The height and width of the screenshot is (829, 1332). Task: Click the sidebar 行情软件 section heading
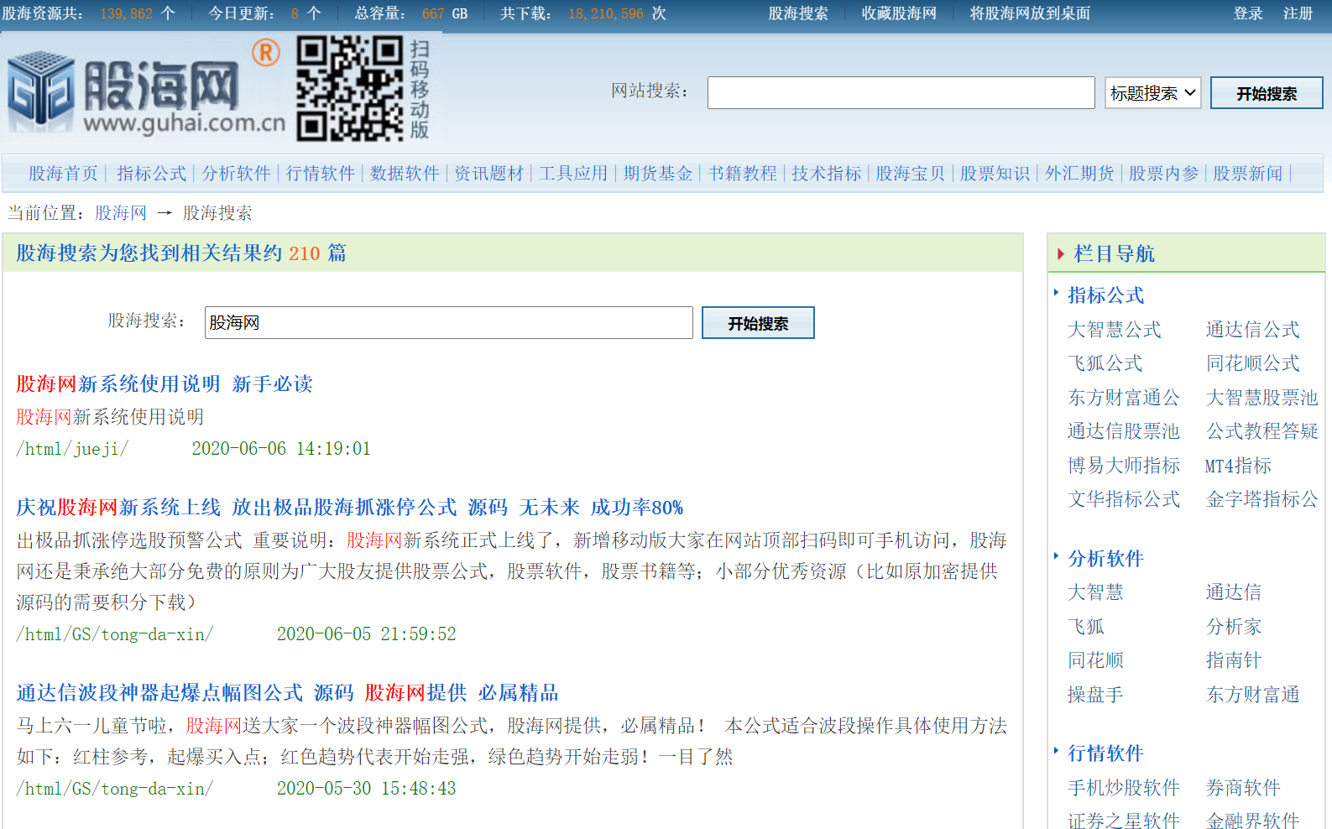click(1105, 753)
